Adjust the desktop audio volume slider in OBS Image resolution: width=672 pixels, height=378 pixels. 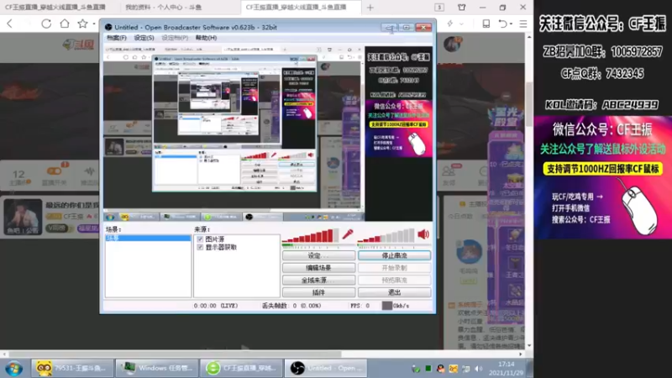(x=386, y=236)
